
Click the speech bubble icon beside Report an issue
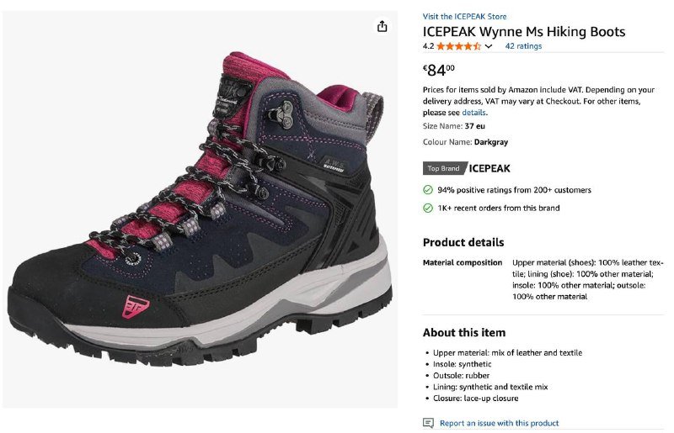click(428, 423)
